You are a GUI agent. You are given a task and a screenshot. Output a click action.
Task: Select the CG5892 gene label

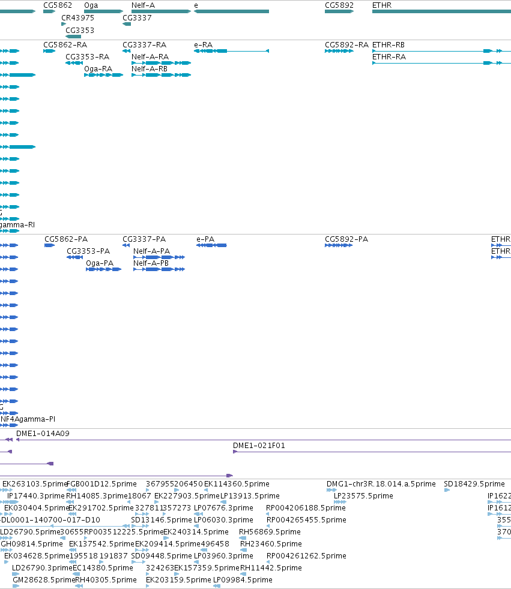[339, 5]
